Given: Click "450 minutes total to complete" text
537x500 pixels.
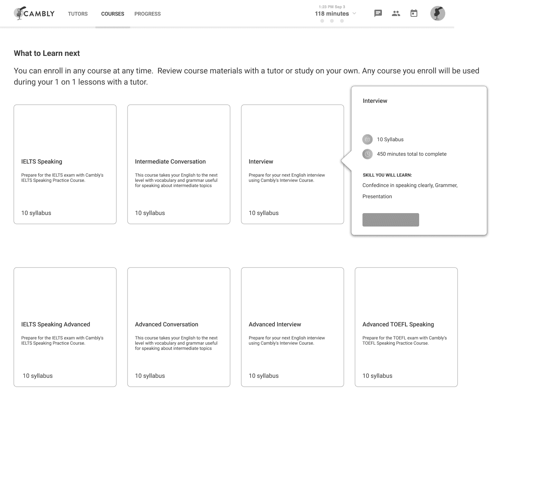Looking at the screenshot, I should click(412, 154).
